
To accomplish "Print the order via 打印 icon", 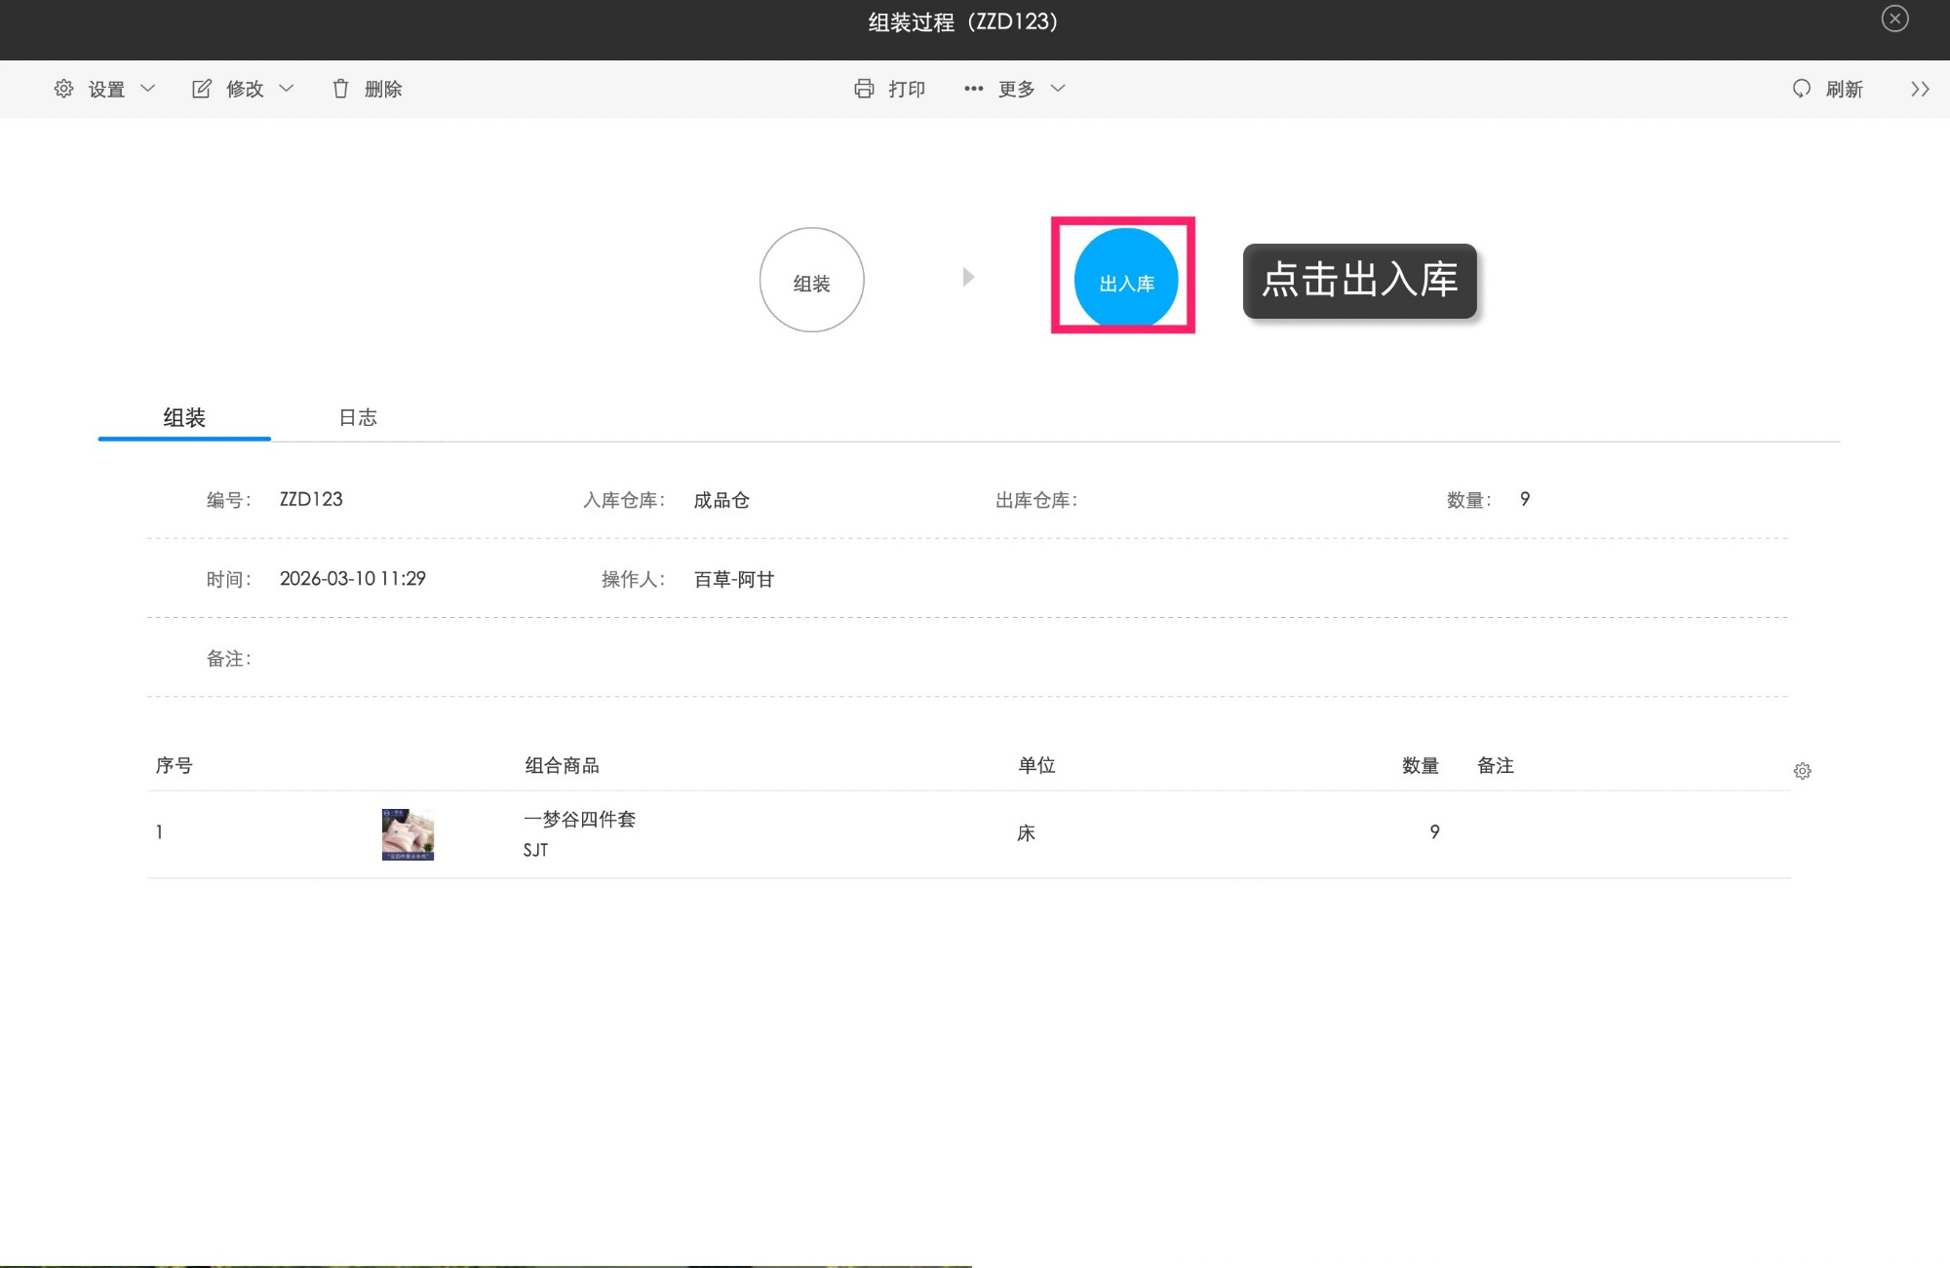I will (x=864, y=89).
